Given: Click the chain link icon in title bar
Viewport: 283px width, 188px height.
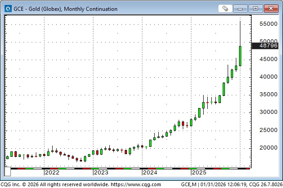Looking at the screenshot, I should [x=225, y=9].
